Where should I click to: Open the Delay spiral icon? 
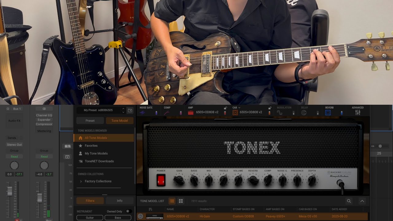[304, 113]
